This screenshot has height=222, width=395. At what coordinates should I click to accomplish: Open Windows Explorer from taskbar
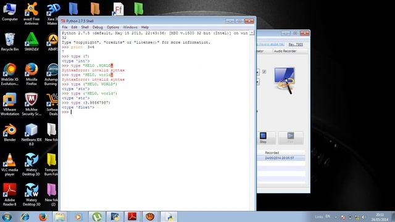tap(60, 216)
